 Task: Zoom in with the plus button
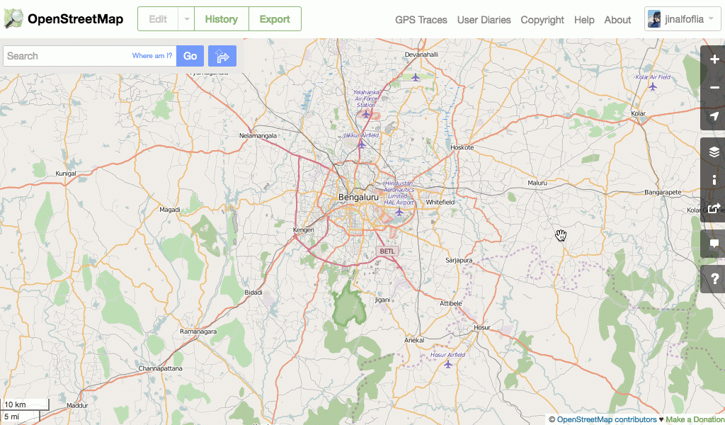[x=714, y=59]
